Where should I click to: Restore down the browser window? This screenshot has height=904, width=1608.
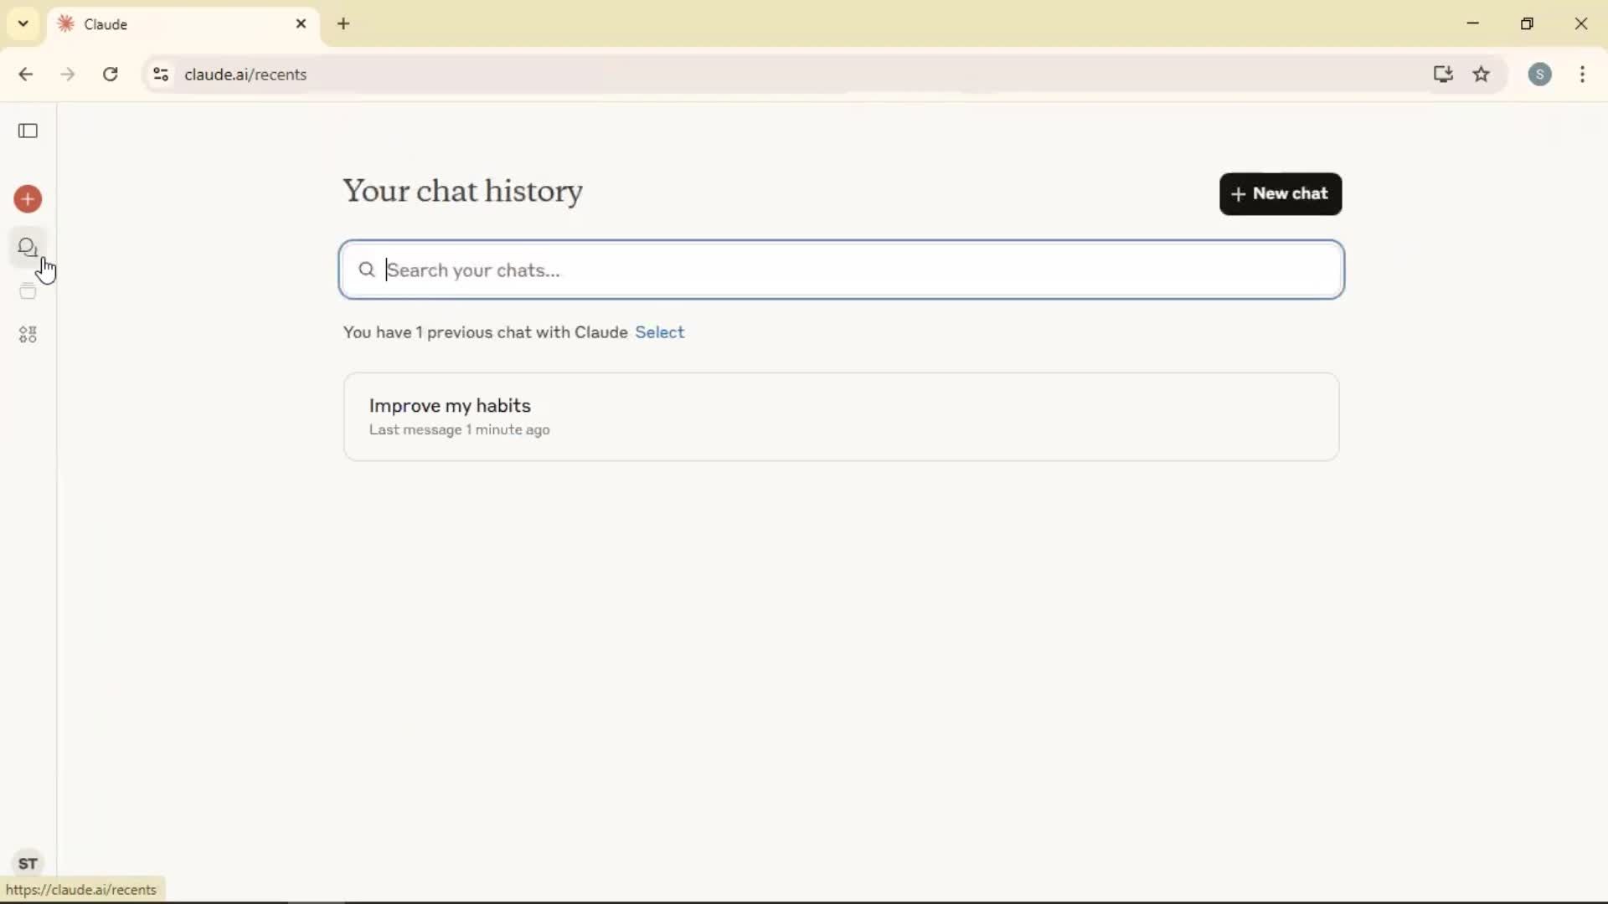pos(1528,23)
